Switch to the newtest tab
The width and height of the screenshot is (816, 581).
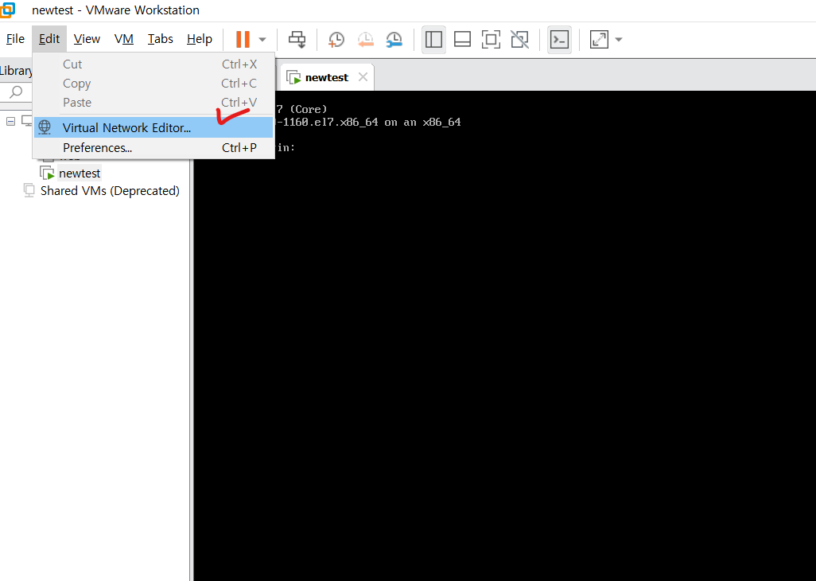327,77
